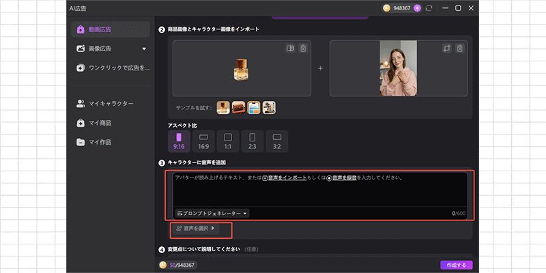The image size is (546, 273).
Task: Open the プロンプトジェネレーター dropdown
Action: (212, 213)
